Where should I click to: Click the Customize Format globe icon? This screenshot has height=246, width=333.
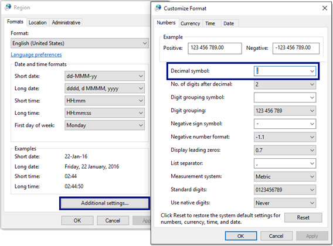[158, 8]
